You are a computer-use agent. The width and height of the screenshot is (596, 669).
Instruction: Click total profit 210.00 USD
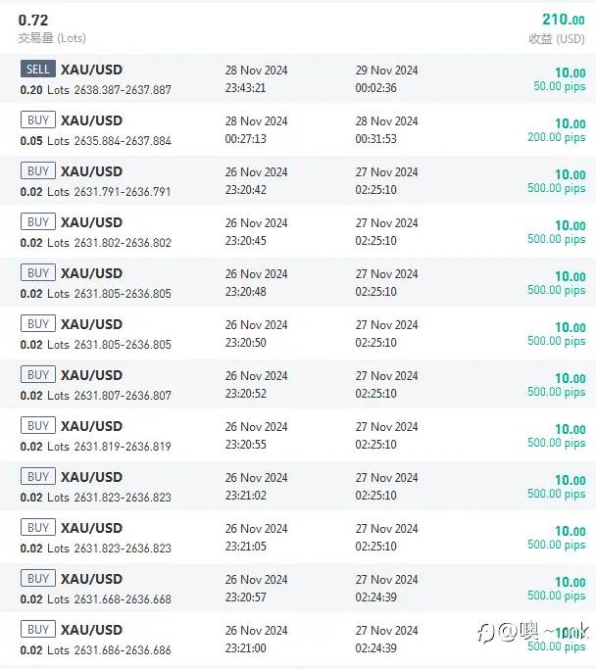pyautogui.click(x=563, y=20)
